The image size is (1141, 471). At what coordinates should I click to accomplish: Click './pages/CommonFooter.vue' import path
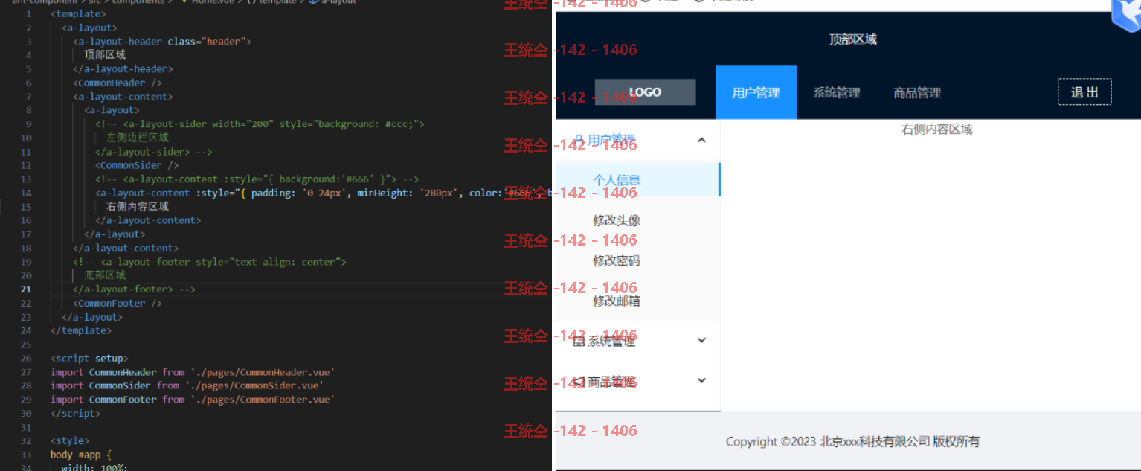[x=263, y=400]
